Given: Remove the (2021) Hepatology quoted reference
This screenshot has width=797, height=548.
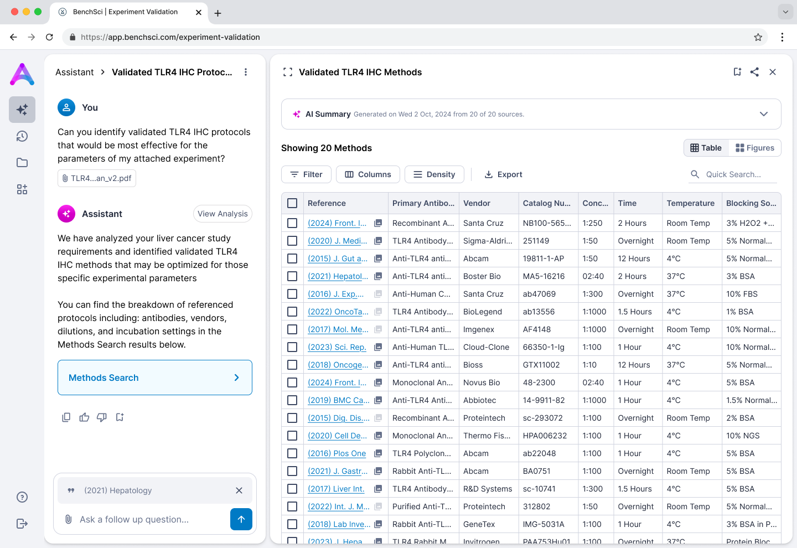Looking at the screenshot, I should 239,490.
